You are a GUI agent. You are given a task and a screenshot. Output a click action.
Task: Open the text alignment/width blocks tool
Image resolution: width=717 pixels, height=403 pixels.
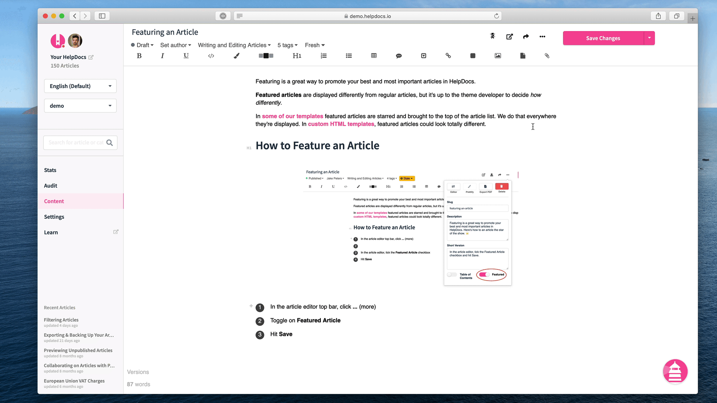pos(266,56)
